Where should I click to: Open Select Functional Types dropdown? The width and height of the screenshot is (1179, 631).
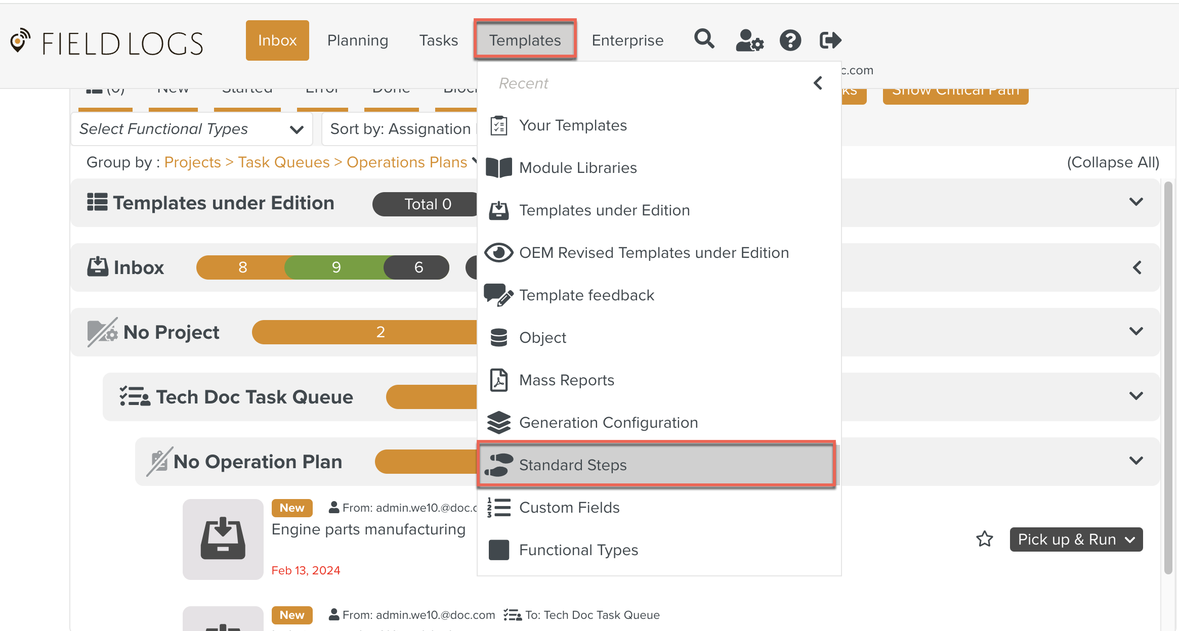tap(191, 129)
